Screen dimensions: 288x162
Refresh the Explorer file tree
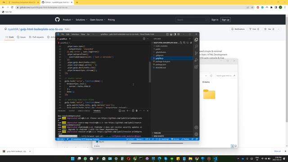[x=188, y=43]
